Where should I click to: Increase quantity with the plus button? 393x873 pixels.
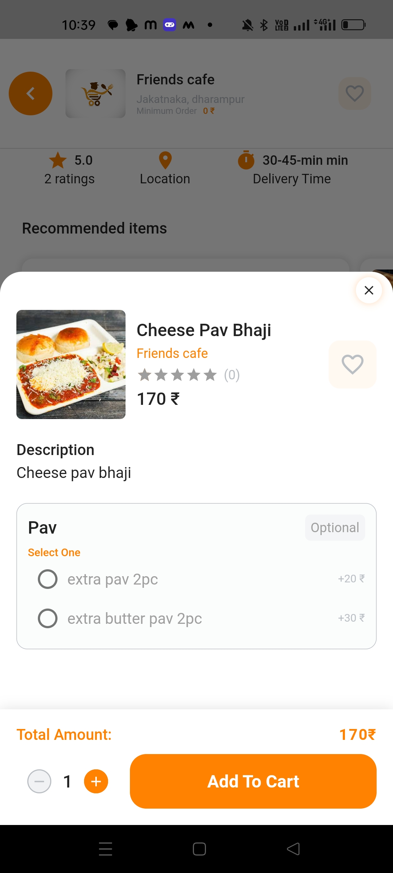[x=96, y=781]
